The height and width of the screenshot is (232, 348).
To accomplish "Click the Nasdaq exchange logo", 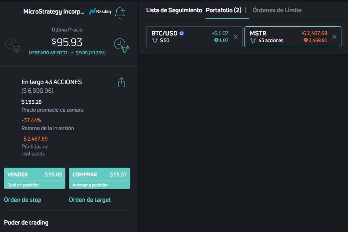I will click(100, 11).
